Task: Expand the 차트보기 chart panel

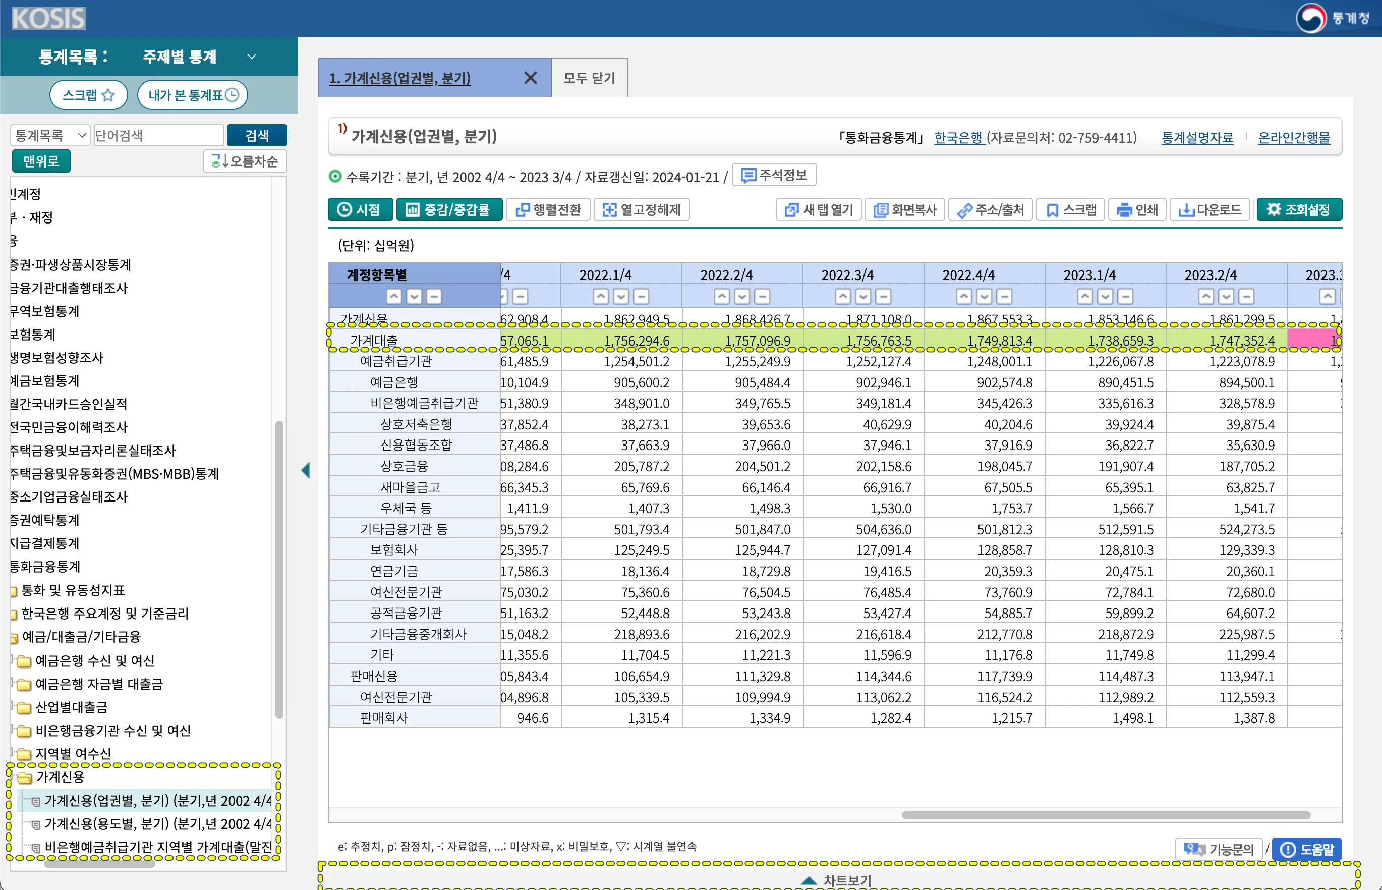Action: pyautogui.click(x=838, y=880)
